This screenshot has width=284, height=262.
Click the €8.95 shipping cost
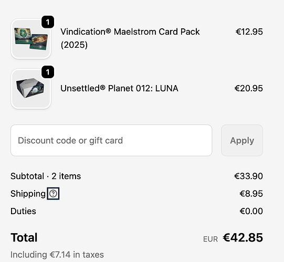[x=251, y=194]
